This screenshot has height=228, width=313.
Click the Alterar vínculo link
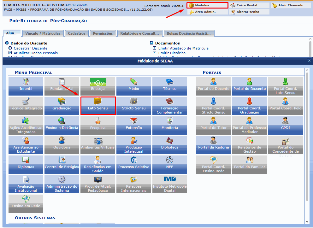click(x=76, y=5)
